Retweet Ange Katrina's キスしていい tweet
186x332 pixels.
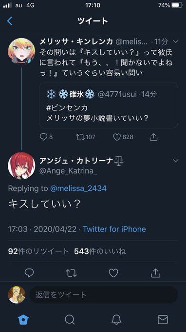71,273
